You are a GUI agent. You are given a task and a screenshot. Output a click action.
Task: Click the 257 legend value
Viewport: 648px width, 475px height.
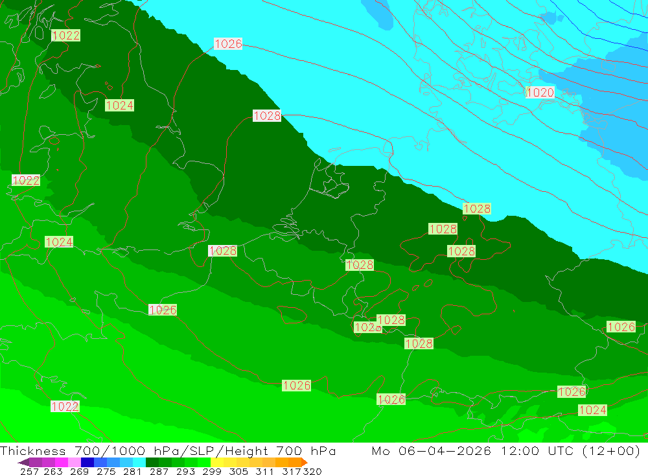pos(29,471)
